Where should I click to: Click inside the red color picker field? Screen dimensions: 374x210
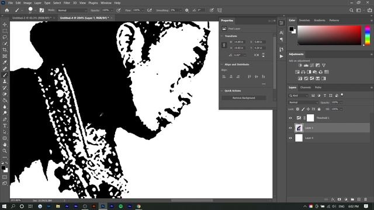330,35
